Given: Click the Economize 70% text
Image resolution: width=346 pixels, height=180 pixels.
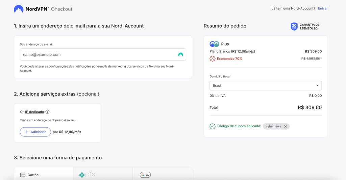Looking at the screenshot, I should tap(229, 59).
